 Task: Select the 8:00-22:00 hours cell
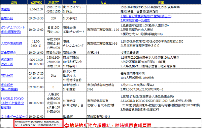36,9
